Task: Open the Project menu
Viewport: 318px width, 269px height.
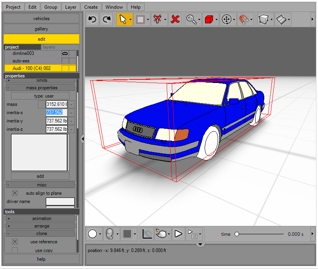Action: 13,7
